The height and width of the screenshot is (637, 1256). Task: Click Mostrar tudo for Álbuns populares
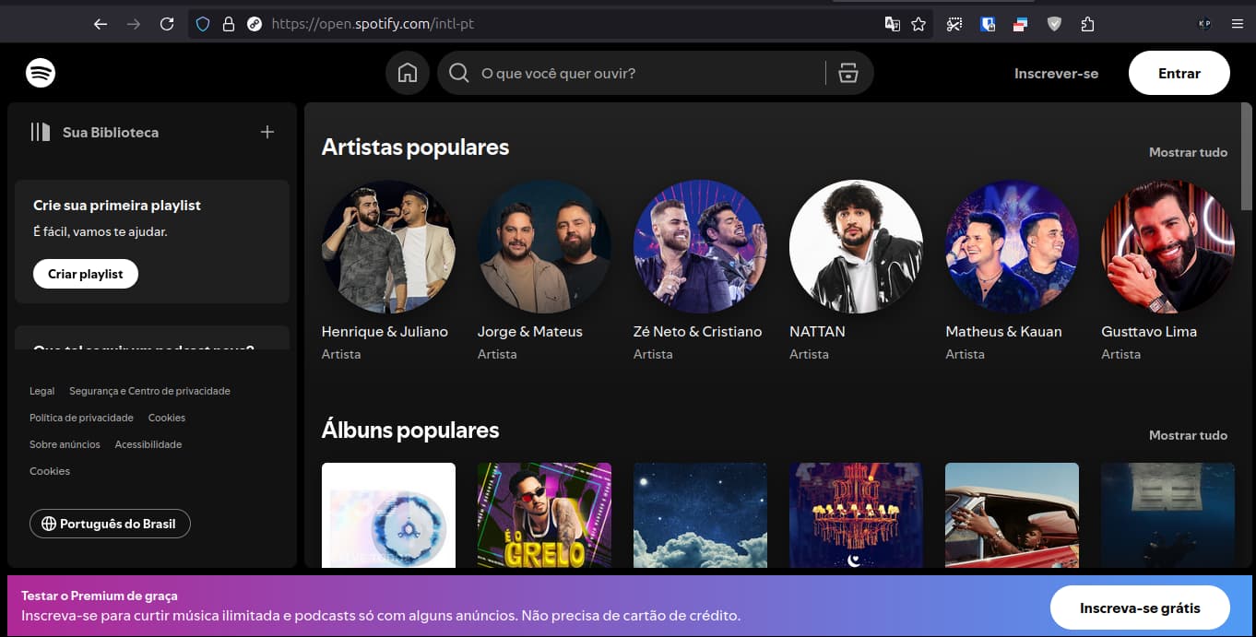pyautogui.click(x=1188, y=435)
